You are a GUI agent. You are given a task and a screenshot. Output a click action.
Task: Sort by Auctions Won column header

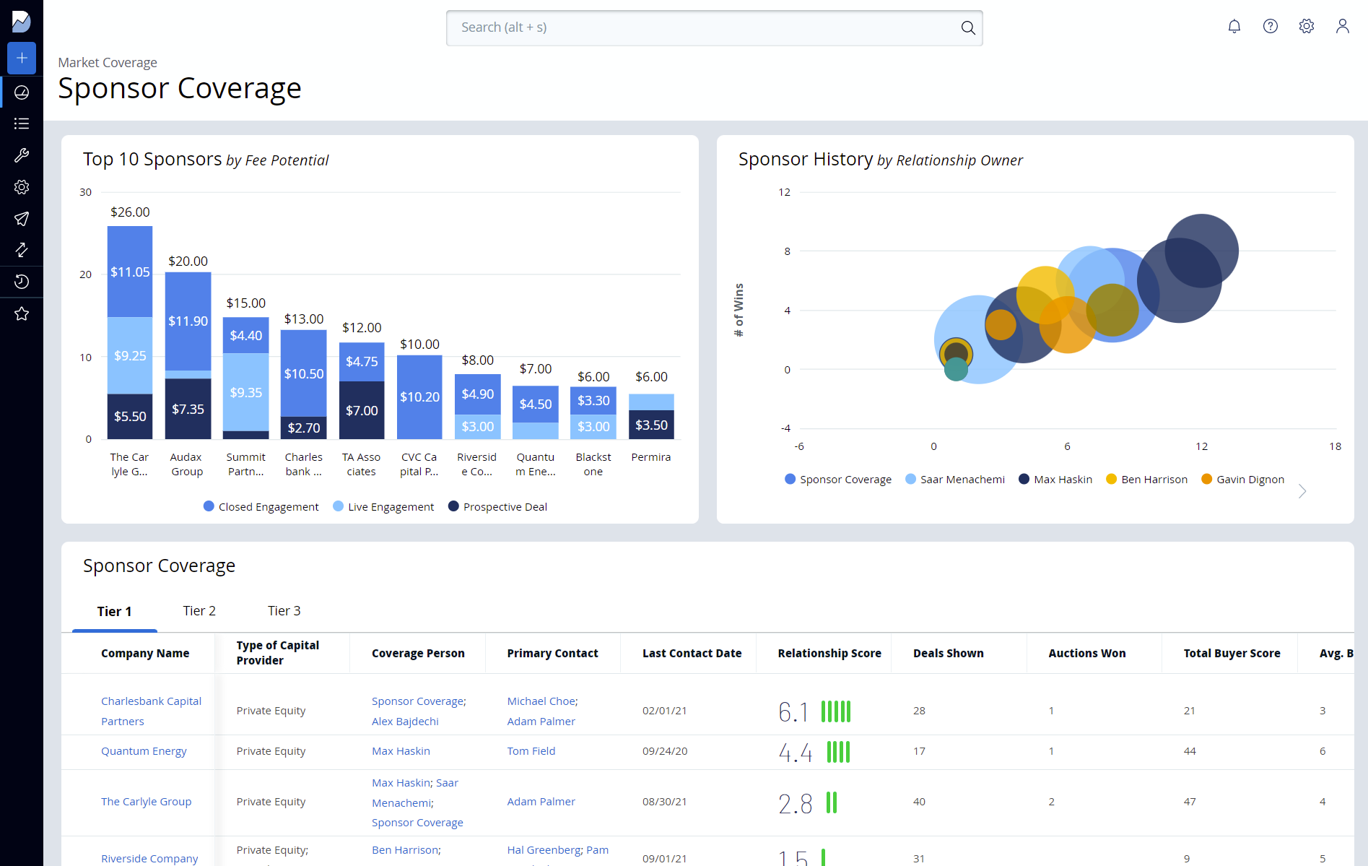[x=1086, y=653]
